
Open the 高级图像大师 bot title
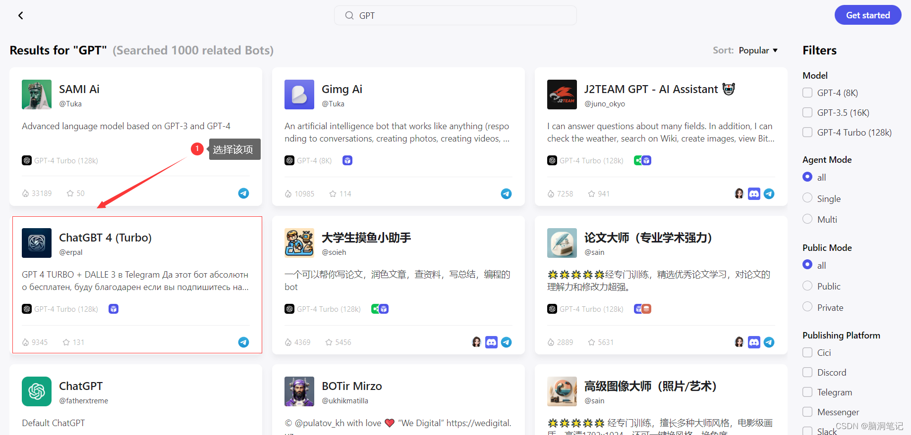point(650,386)
